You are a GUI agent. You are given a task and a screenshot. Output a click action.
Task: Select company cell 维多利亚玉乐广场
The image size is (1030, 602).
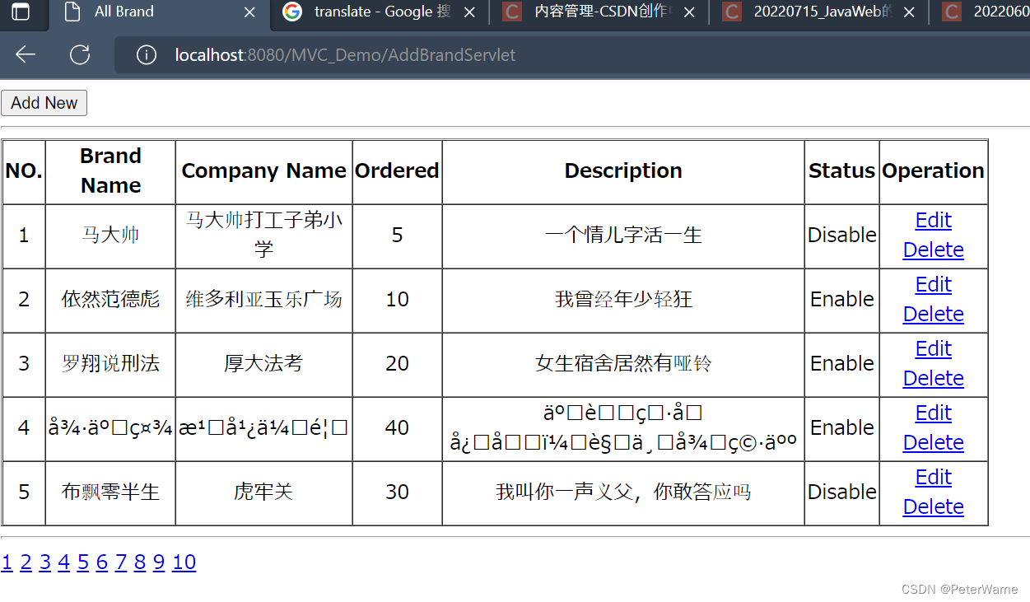[x=263, y=300]
